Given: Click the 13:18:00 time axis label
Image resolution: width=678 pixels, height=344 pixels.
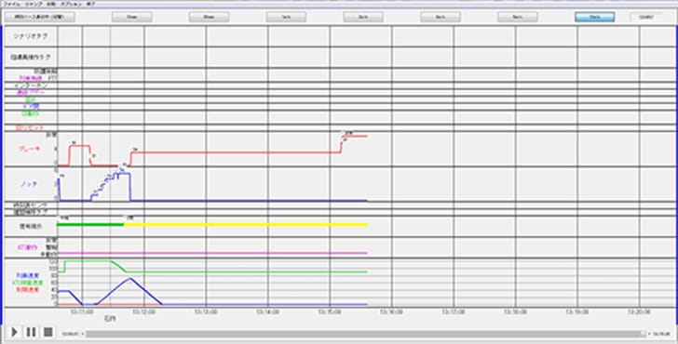Looking at the screenshot, I should 515,311.
